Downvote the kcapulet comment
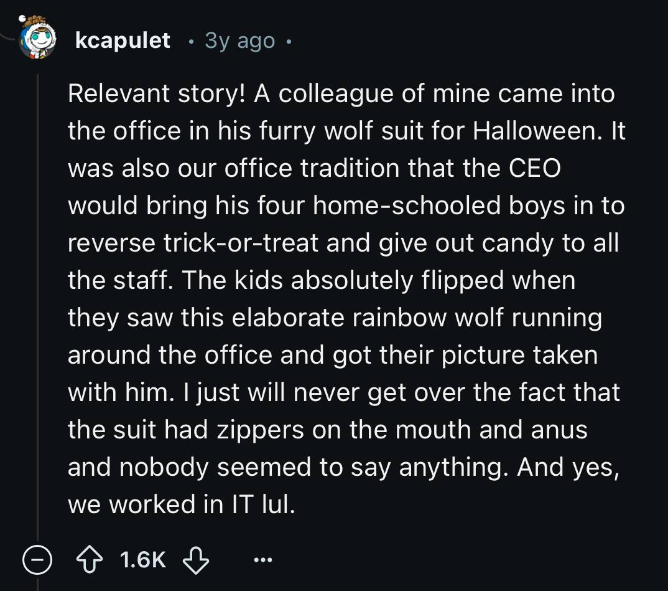 pyautogui.click(x=195, y=561)
